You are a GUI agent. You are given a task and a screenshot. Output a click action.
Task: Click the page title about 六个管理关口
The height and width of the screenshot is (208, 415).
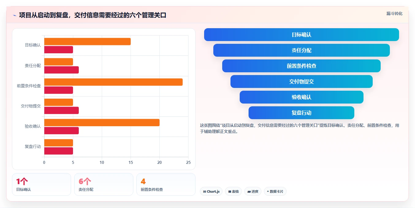(93, 15)
